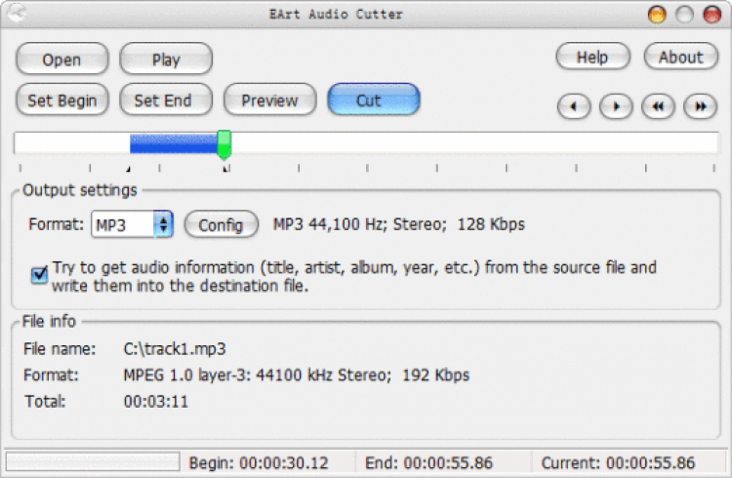The image size is (732, 478).
Task: Open the file with the Open button
Action: point(61,60)
